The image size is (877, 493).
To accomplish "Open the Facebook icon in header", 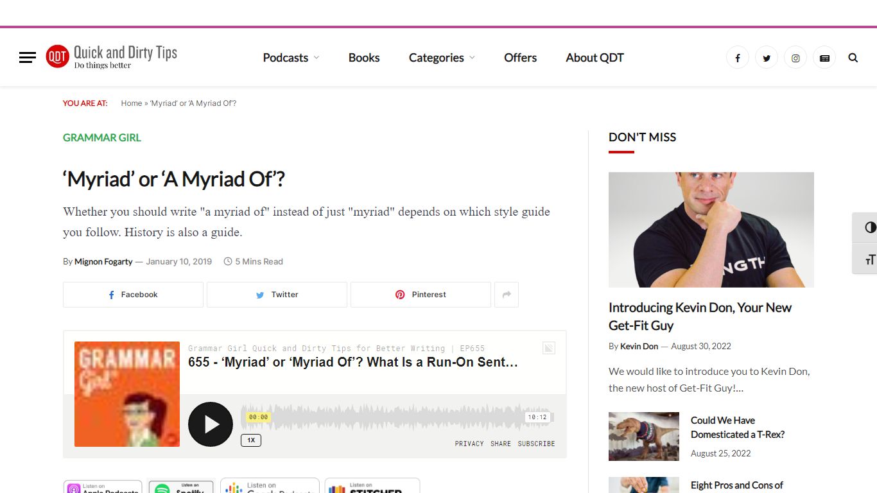I will coord(738,58).
